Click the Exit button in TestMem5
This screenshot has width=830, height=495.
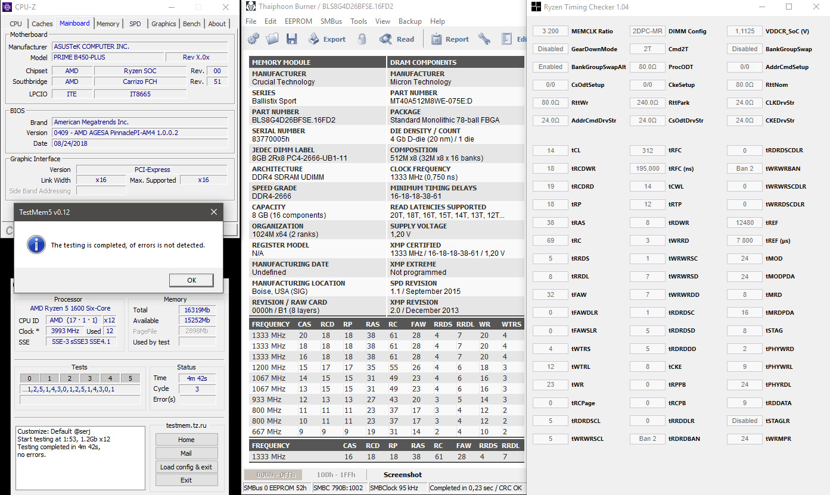coord(186,480)
